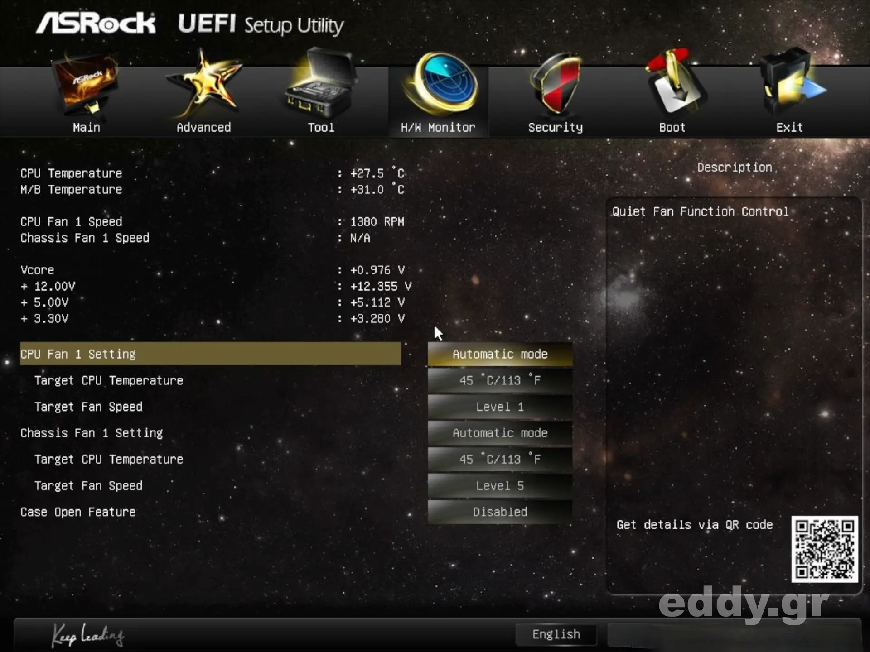Click the ASRock logo
The height and width of the screenshot is (652, 870).
[96, 24]
